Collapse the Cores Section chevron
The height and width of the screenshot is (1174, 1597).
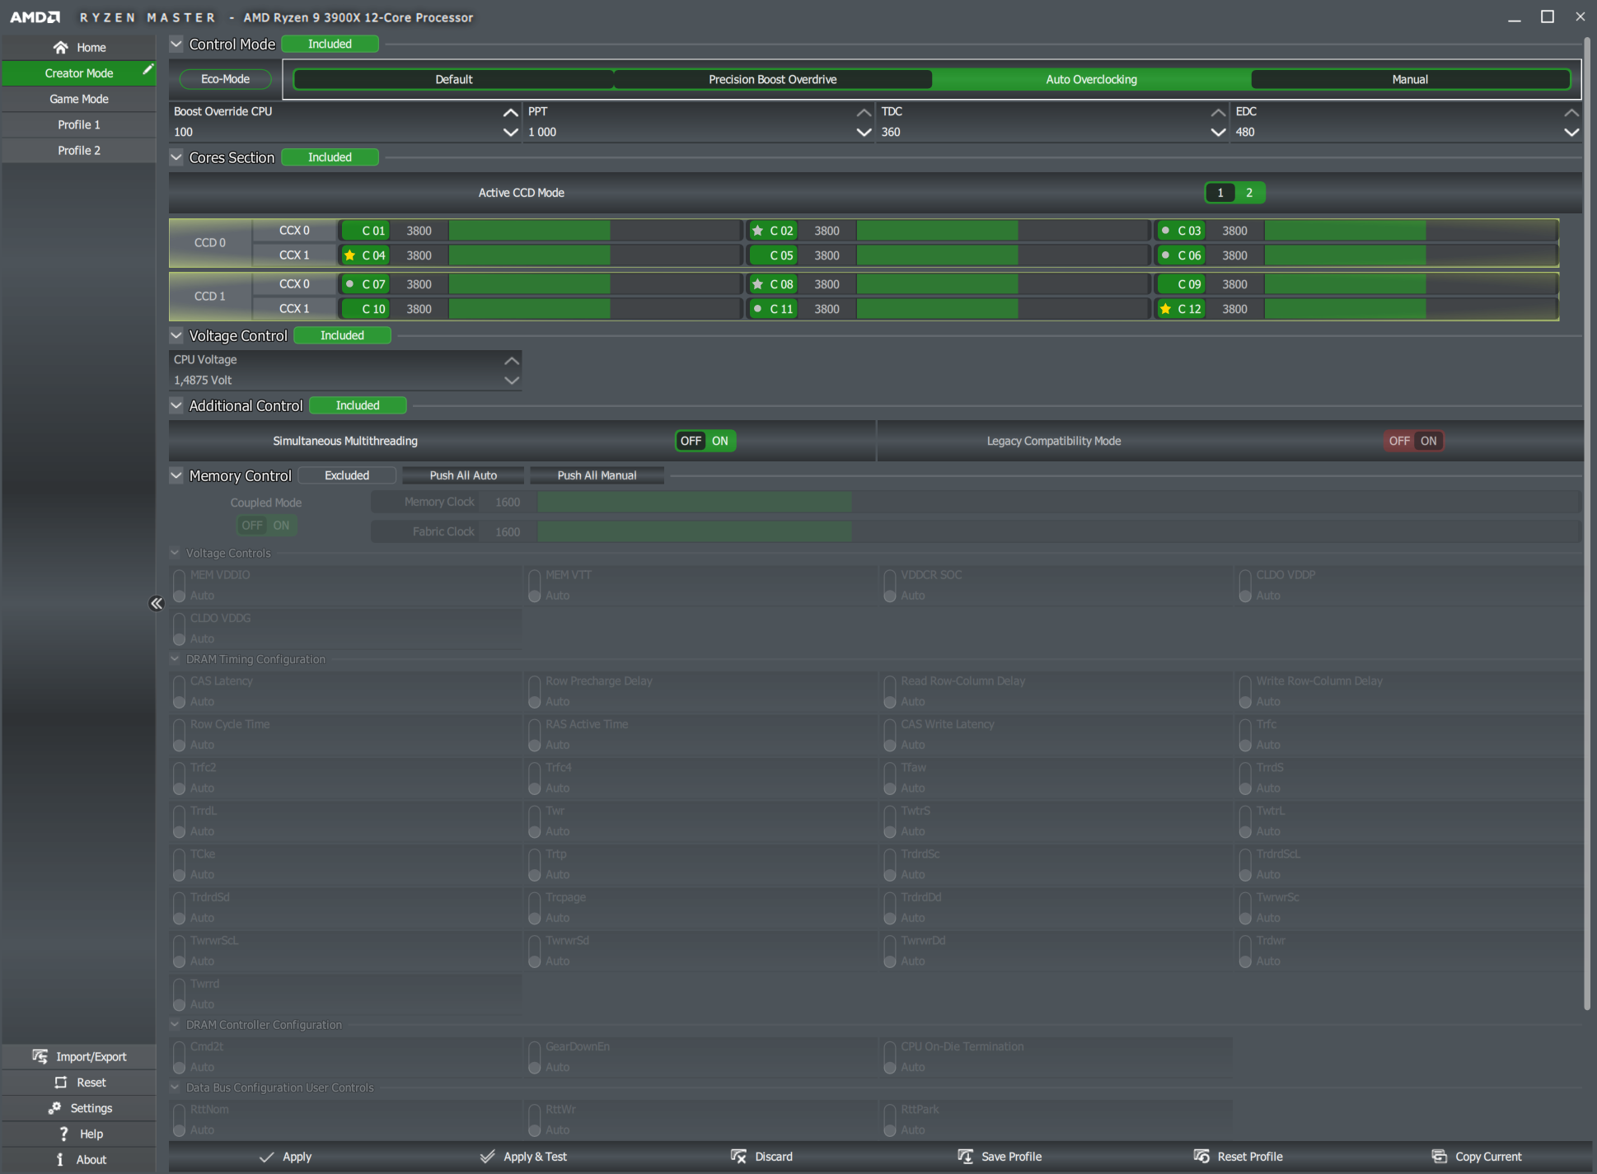click(x=176, y=157)
